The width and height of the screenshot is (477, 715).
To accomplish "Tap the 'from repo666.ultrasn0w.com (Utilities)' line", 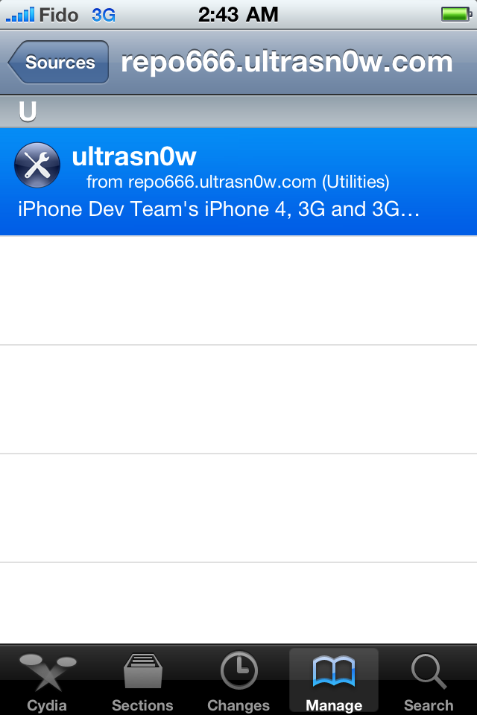I will coord(238,182).
